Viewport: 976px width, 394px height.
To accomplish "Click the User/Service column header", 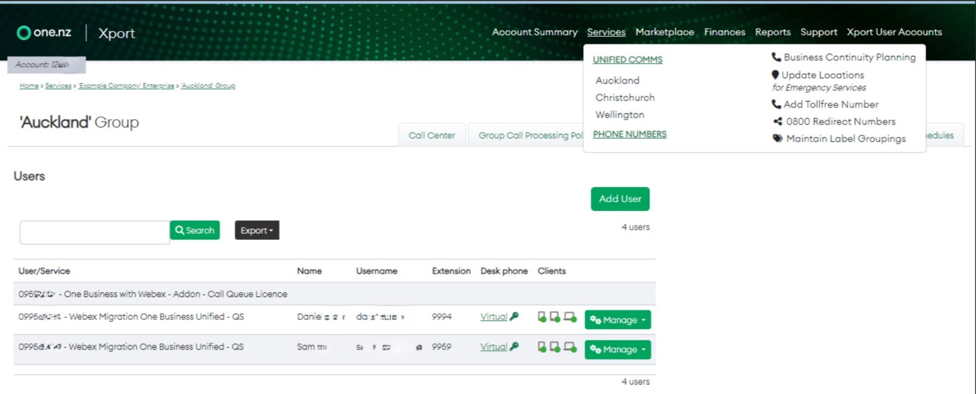I will pos(44,271).
